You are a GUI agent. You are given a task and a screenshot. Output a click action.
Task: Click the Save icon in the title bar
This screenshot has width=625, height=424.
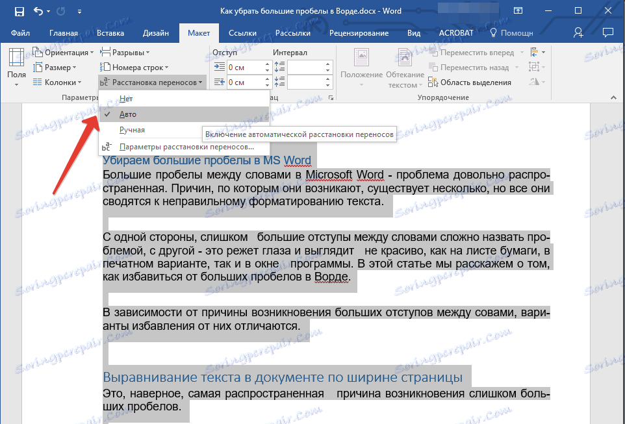(19, 12)
